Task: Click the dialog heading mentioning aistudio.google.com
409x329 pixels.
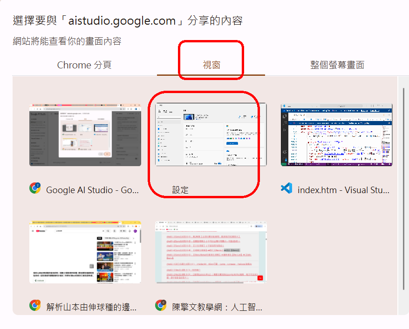Action: (127, 21)
